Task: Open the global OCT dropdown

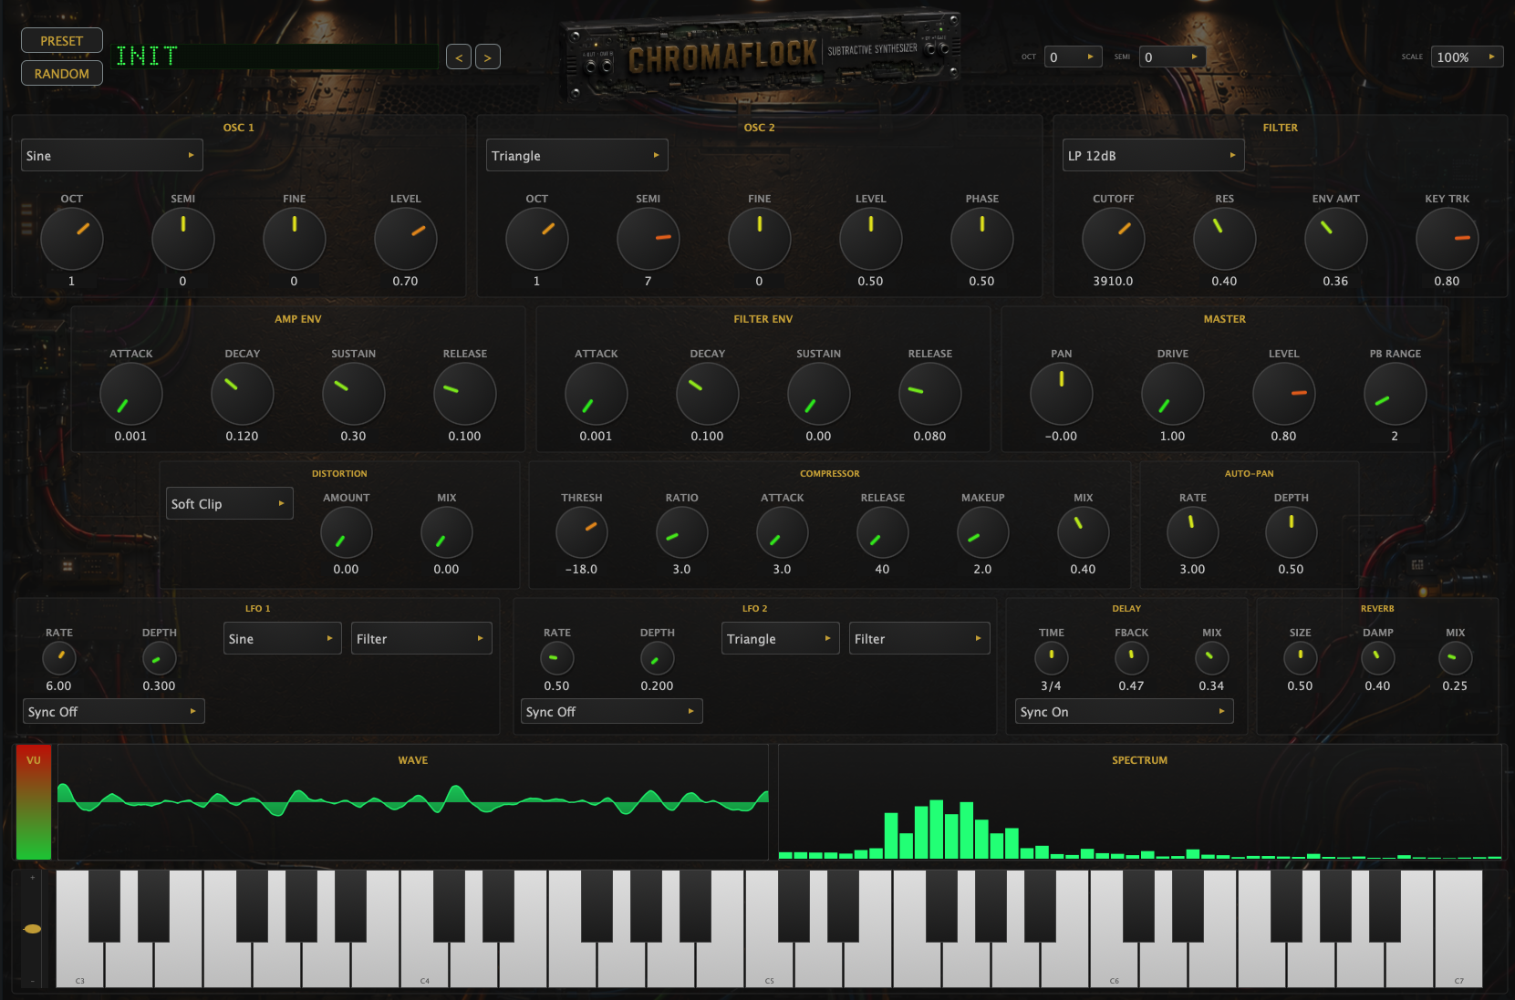Action: point(1073,57)
